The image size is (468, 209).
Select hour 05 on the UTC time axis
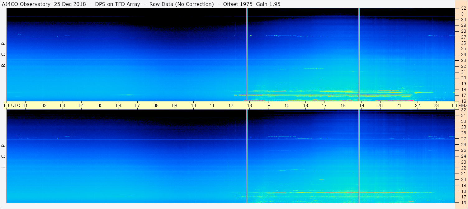tap(100, 105)
